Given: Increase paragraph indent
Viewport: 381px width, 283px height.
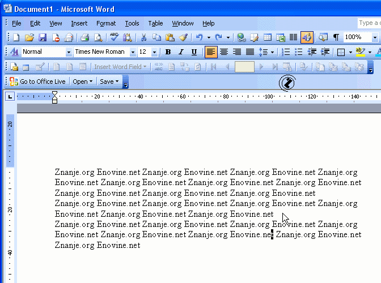Looking at the screenshot, I should click(325, 52).
